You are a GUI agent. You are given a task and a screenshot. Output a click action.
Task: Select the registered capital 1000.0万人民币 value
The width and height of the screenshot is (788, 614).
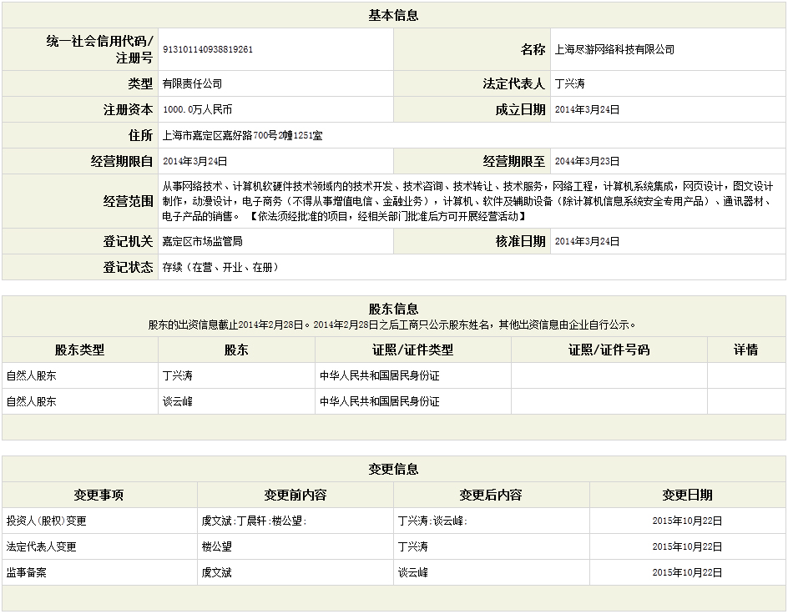tap(197, 110)
